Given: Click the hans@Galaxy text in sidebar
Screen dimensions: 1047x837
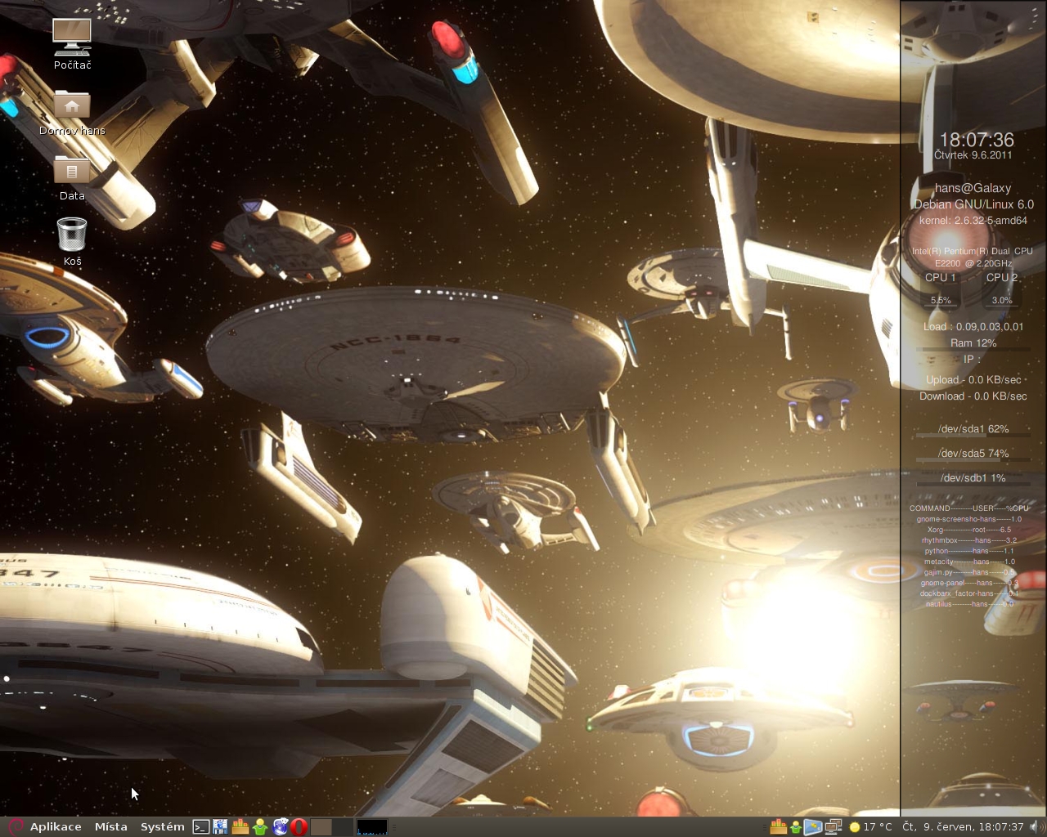Looking at the screenshot, I should coord(973,188).
